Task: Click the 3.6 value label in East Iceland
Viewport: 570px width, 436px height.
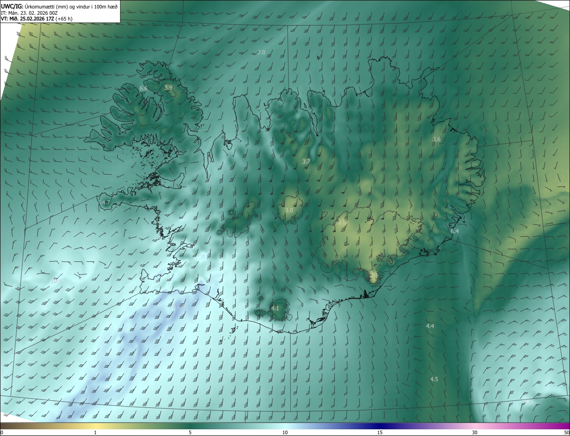Action: point(436,140)
